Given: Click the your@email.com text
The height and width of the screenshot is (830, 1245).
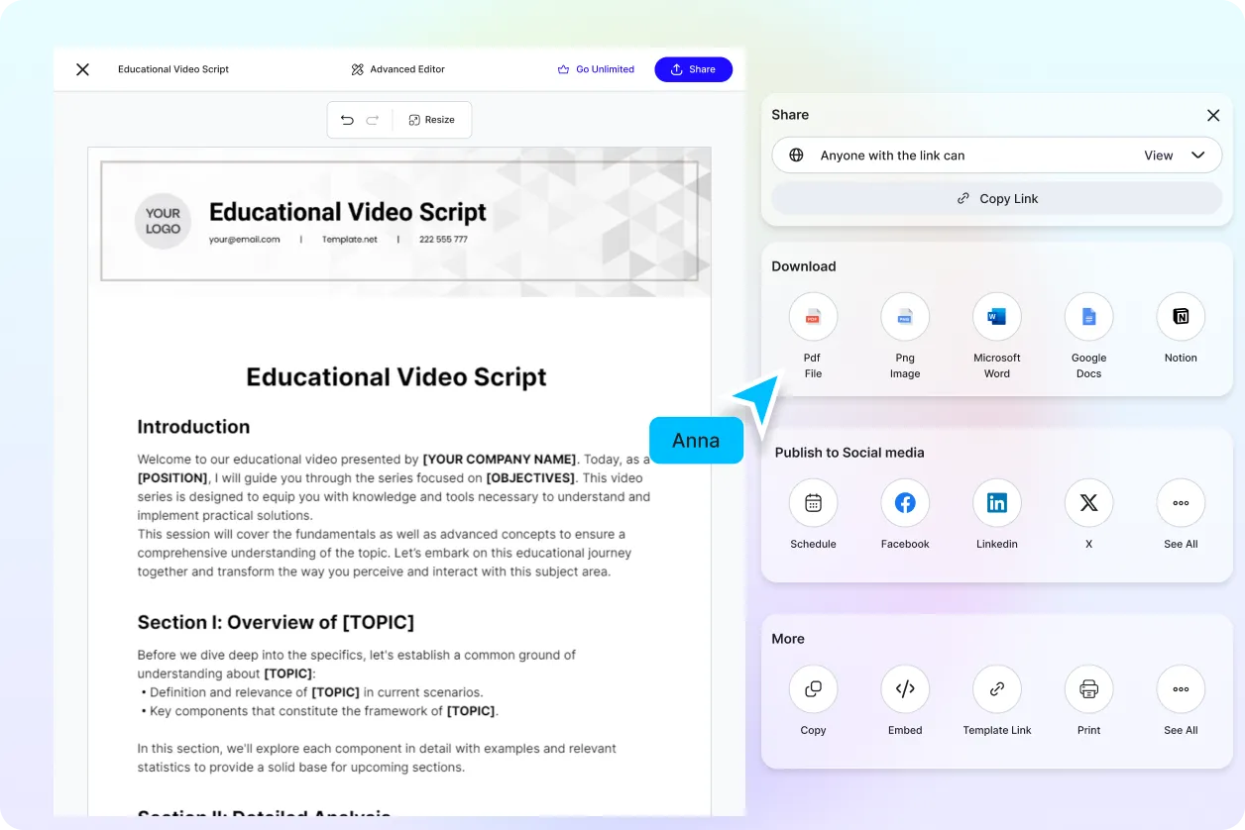Looking at the screenshot, I should [x=244, y=240].
